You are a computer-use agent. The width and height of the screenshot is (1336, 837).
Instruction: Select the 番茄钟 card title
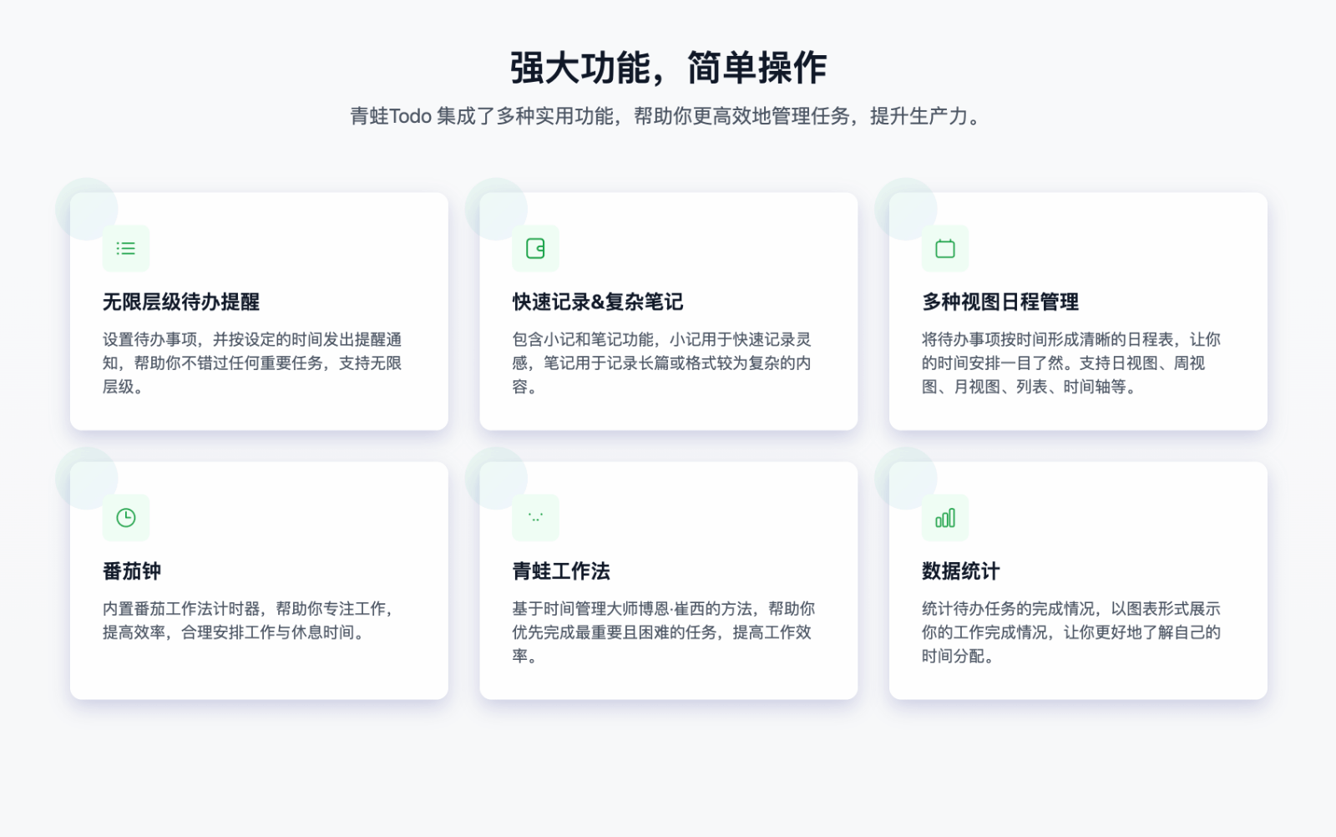coord(132,571)
